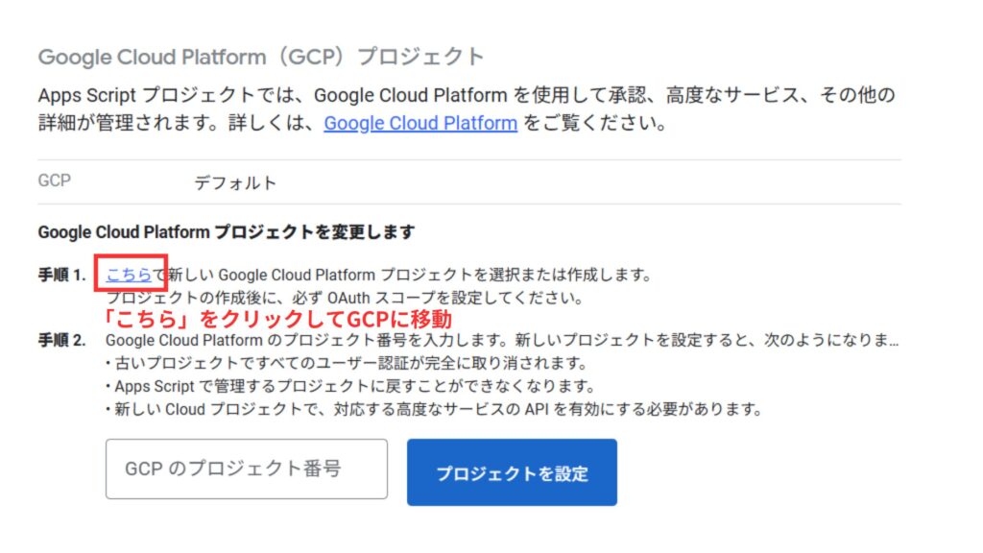Click the gray GCP row label
The height and width of the screenshot is (553, 983).
[55, 180]
